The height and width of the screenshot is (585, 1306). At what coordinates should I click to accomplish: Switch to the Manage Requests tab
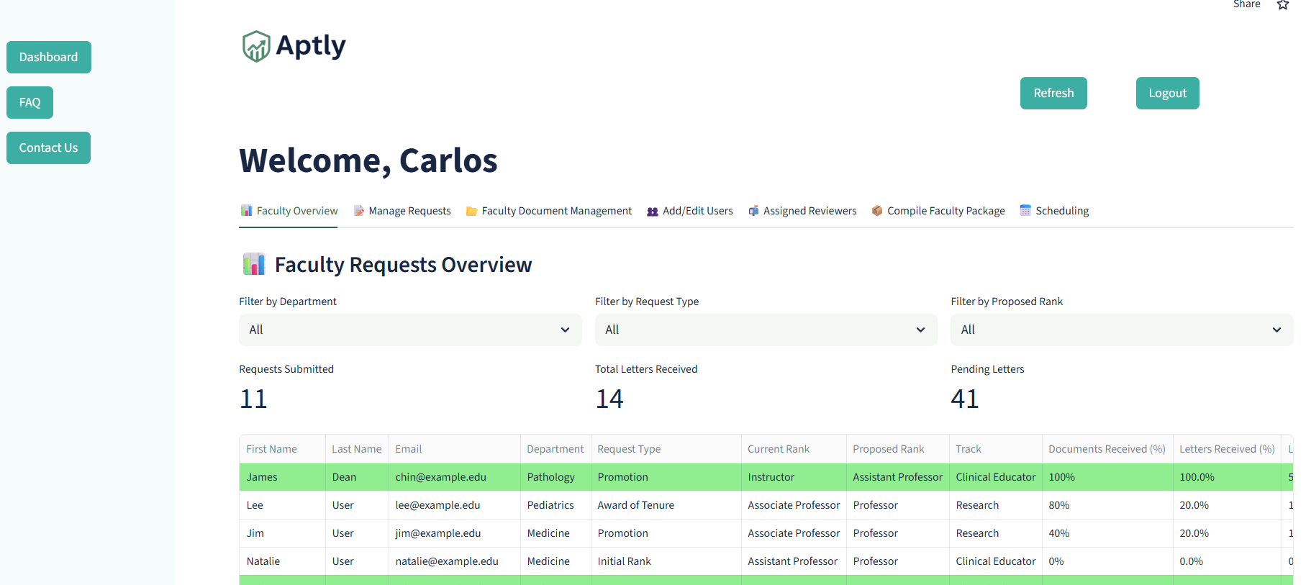click(402, 211)
